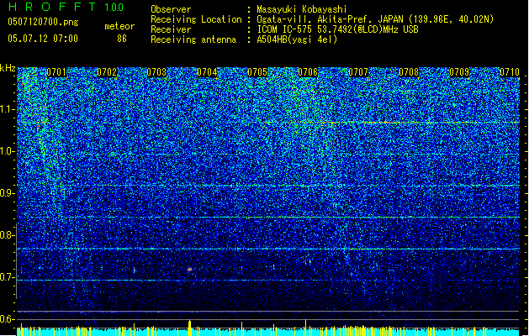Click the A504HB(yagi 4el) antenna text
This screenshot has width=529, height=336.
(x=297, y=39)
